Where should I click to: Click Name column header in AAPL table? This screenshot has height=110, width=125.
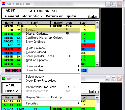click(x=8, y=97)
